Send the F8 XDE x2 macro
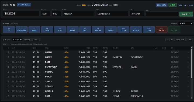 click(x=98, y=29)
